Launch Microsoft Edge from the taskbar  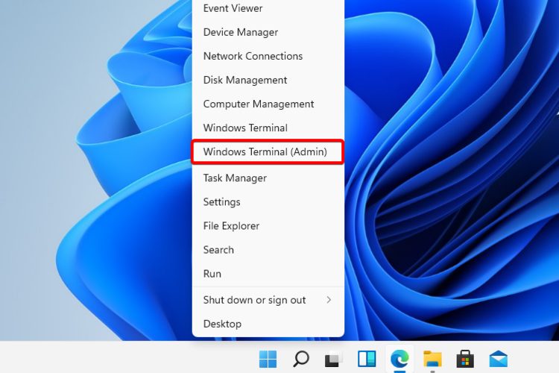point(399,359)
